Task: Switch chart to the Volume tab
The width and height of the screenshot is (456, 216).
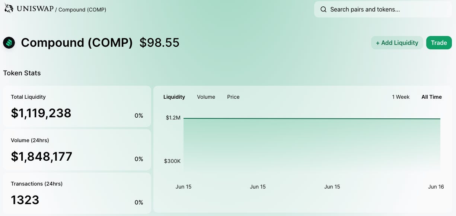Action: point(206,97)
